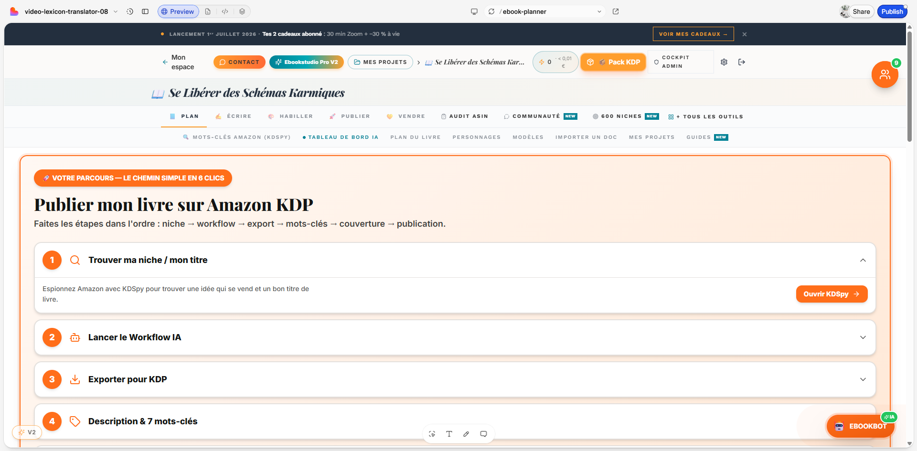Select MODÈLES subtab

pyautogui.click(x=528, y=137)
